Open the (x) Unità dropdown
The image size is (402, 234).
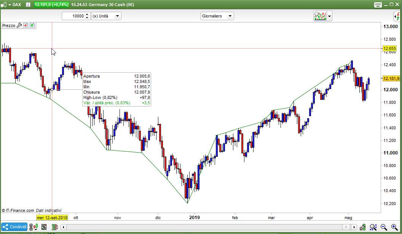click(106, 16)
